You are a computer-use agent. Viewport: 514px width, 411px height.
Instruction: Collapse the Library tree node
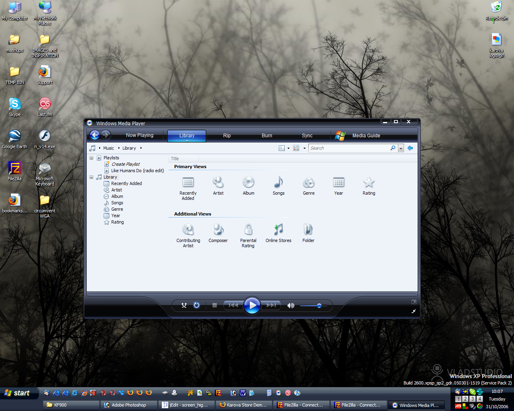[x=91, y=177]
